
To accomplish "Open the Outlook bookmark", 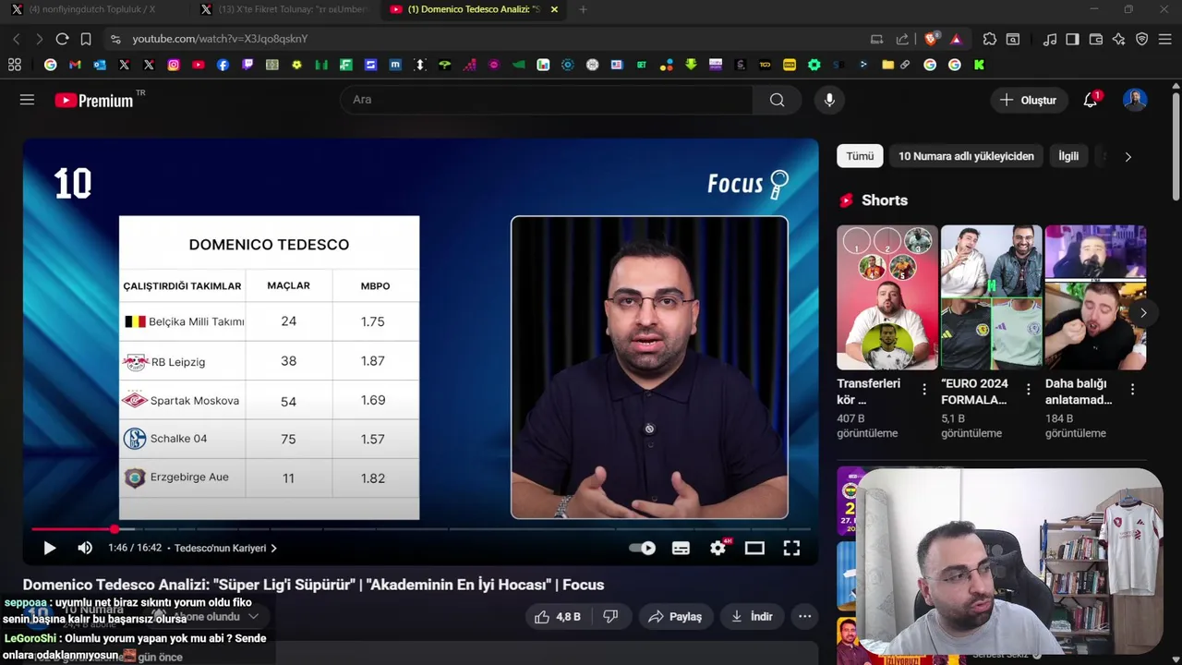I will (100, 65).
